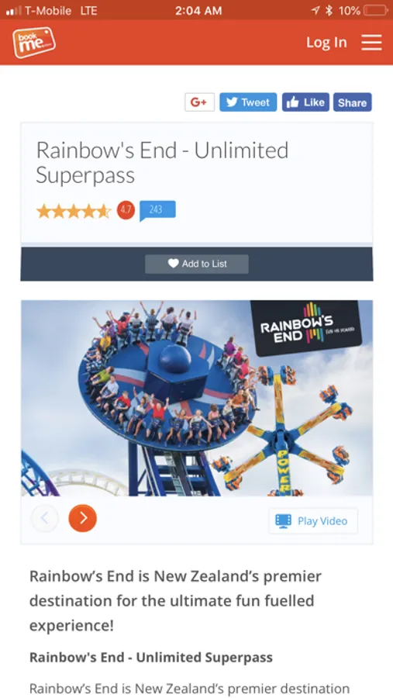
Task: Select bold Rainbow's End Superpass subheading
Action: click(151, 657)
